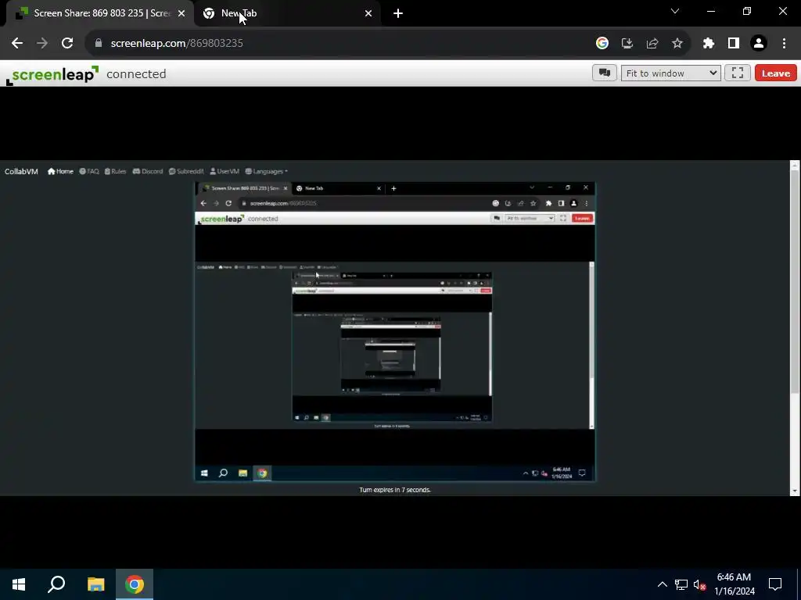Screen dimensions: 801x600
Task: Expand the Languages dropdown in CollabVM navbar
Action: (x=266, y=171)
